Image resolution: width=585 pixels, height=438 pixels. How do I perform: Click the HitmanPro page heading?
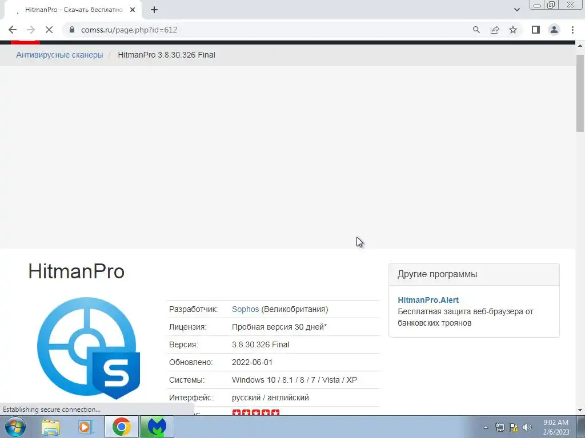(77, 271)
